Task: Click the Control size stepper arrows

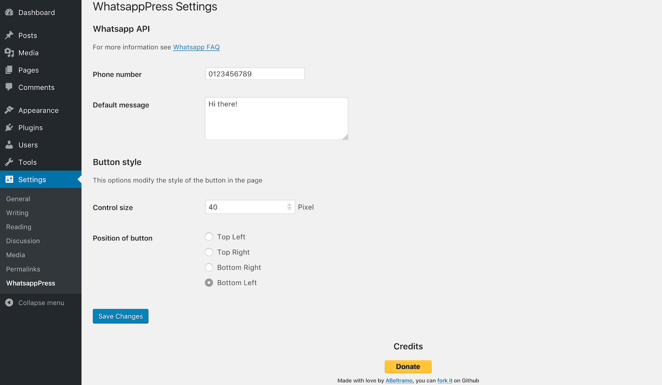Action: click(290, 207)
